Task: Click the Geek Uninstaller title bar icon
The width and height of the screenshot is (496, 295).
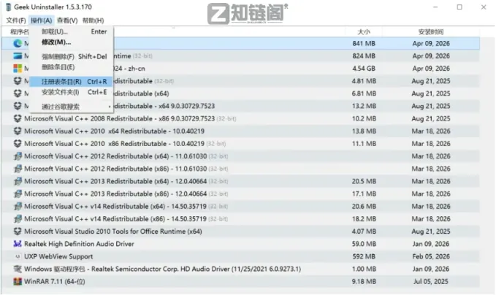Action: tap(8, 7)
